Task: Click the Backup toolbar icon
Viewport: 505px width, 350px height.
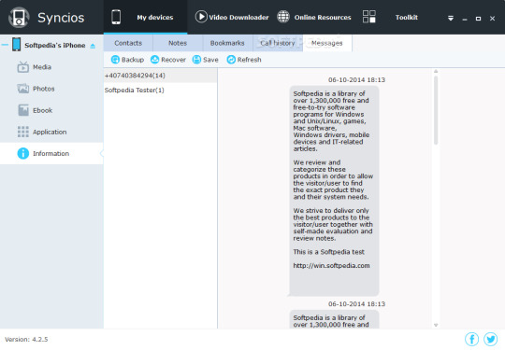Action: [x=115, y=60]
